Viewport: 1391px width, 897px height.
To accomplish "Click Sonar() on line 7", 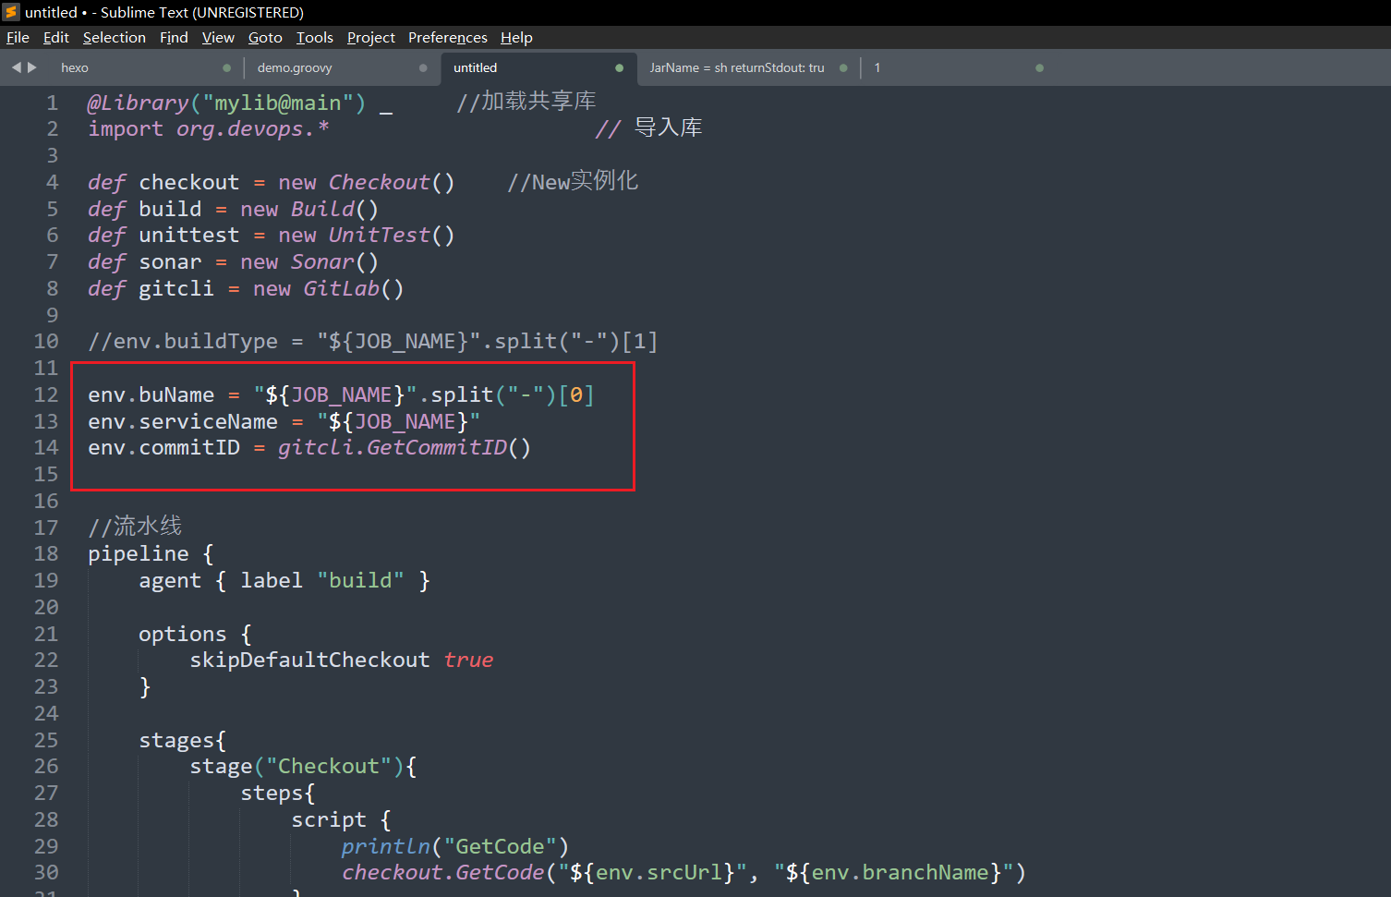I will pyautogui.click(x=334, y=262).
